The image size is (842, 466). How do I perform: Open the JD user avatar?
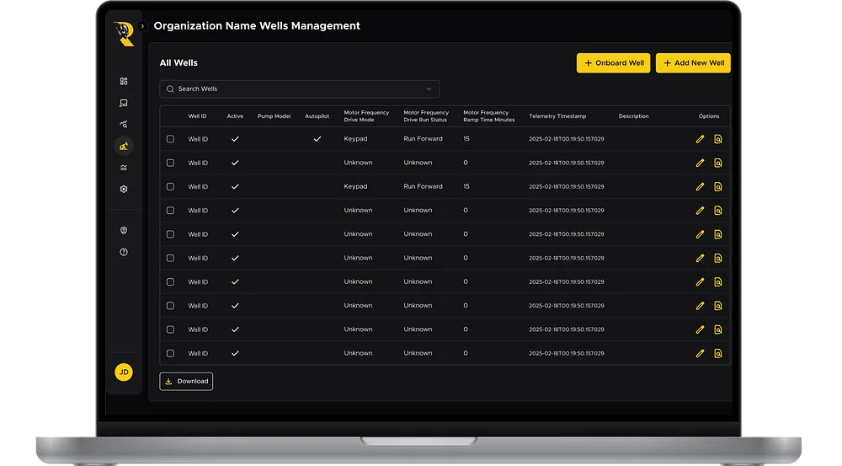[x=124, y=372]
